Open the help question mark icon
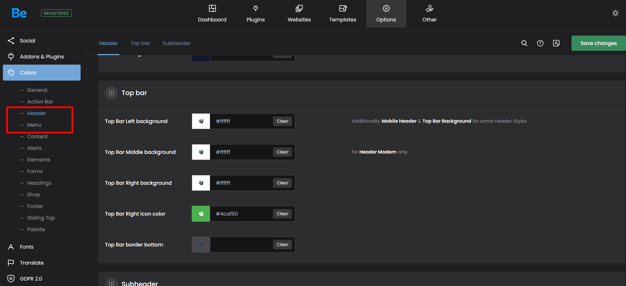 click(540, 43)
